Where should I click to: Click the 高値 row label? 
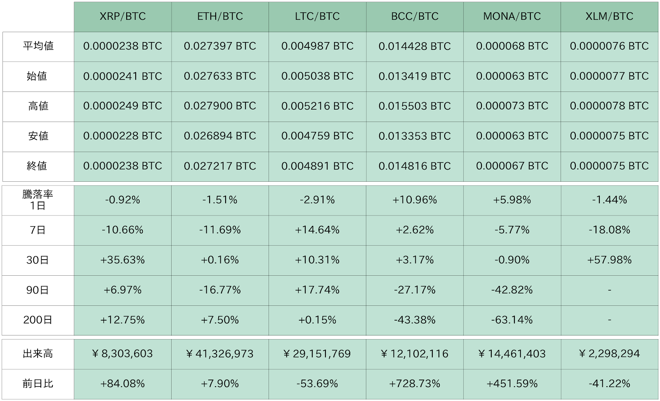38,106
